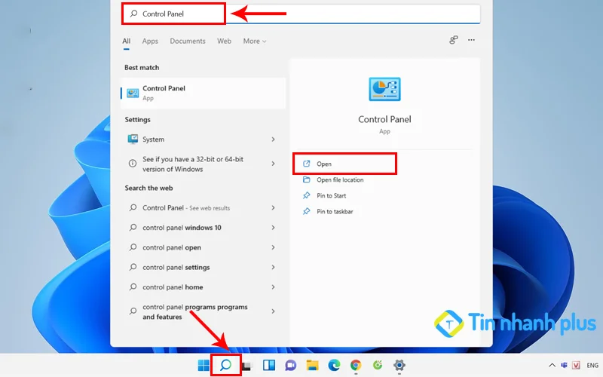Viewport: 603px width, 377px height.
Task: Switch to the Documents search tab
Action: pos(188,41)
